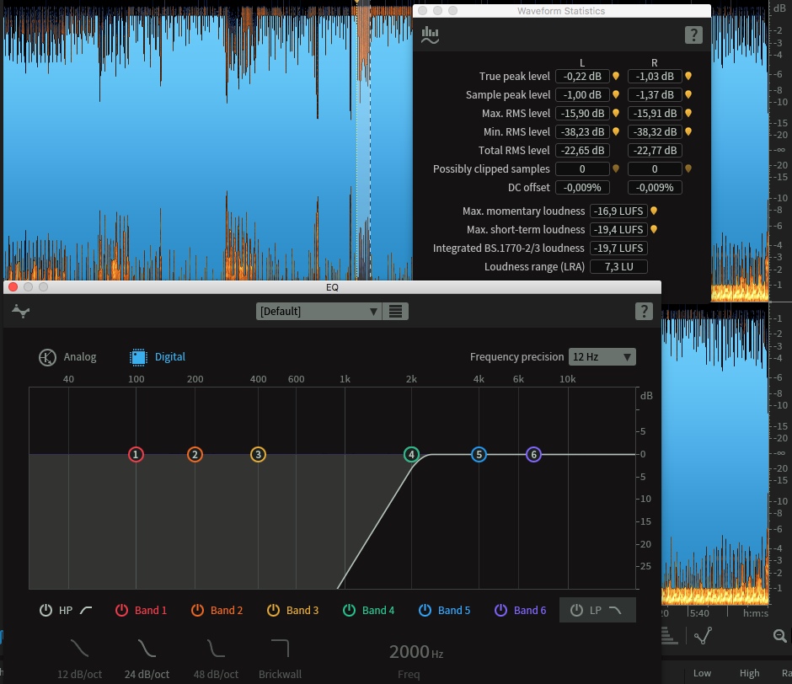The height and width of the screenshot is (684, 792).
Task: Open the EQ preset list menu icon
Action: point(395,311)
